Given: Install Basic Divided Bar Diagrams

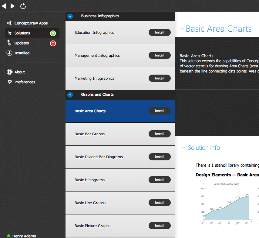Looking at the screenshot, I should (160, 157).
